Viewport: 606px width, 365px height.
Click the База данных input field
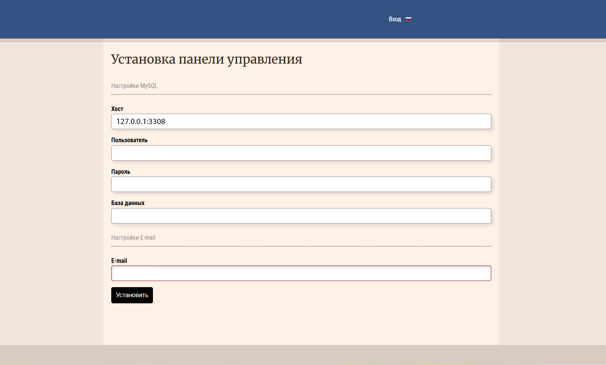(301, 216)
